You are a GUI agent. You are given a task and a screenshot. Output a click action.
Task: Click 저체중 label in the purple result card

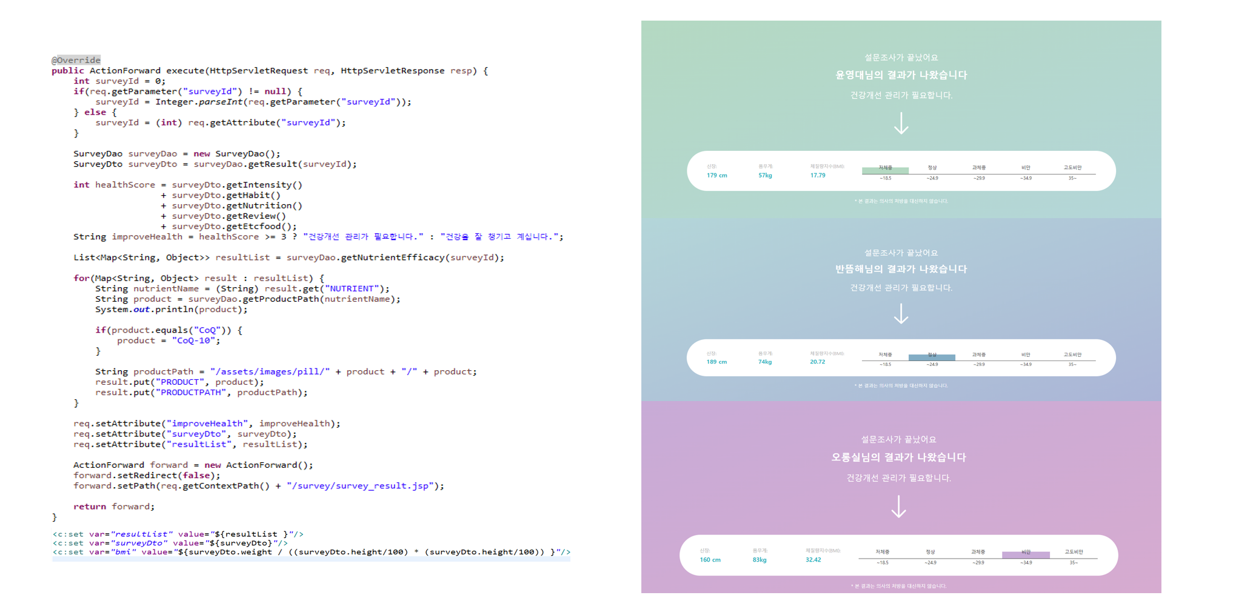883,552
